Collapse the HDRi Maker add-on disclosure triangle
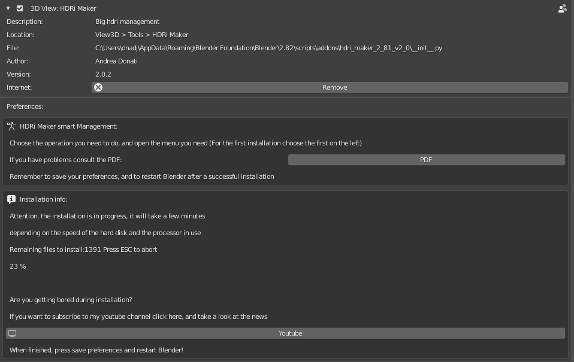Image resolution: width=574 pixels, height=362 pixels. tap(8, 8)
